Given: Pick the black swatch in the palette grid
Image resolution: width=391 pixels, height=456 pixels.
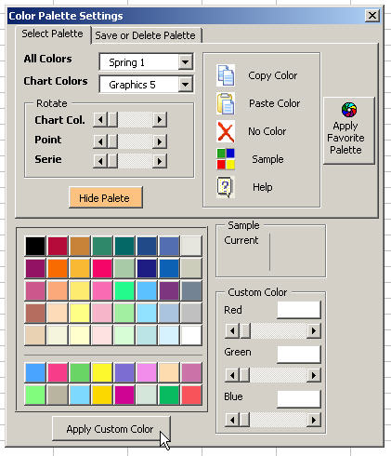Looking at the screenshot, I should tap(35, 246).
